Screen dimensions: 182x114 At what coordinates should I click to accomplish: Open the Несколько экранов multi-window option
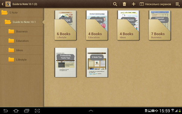point(155,4)
